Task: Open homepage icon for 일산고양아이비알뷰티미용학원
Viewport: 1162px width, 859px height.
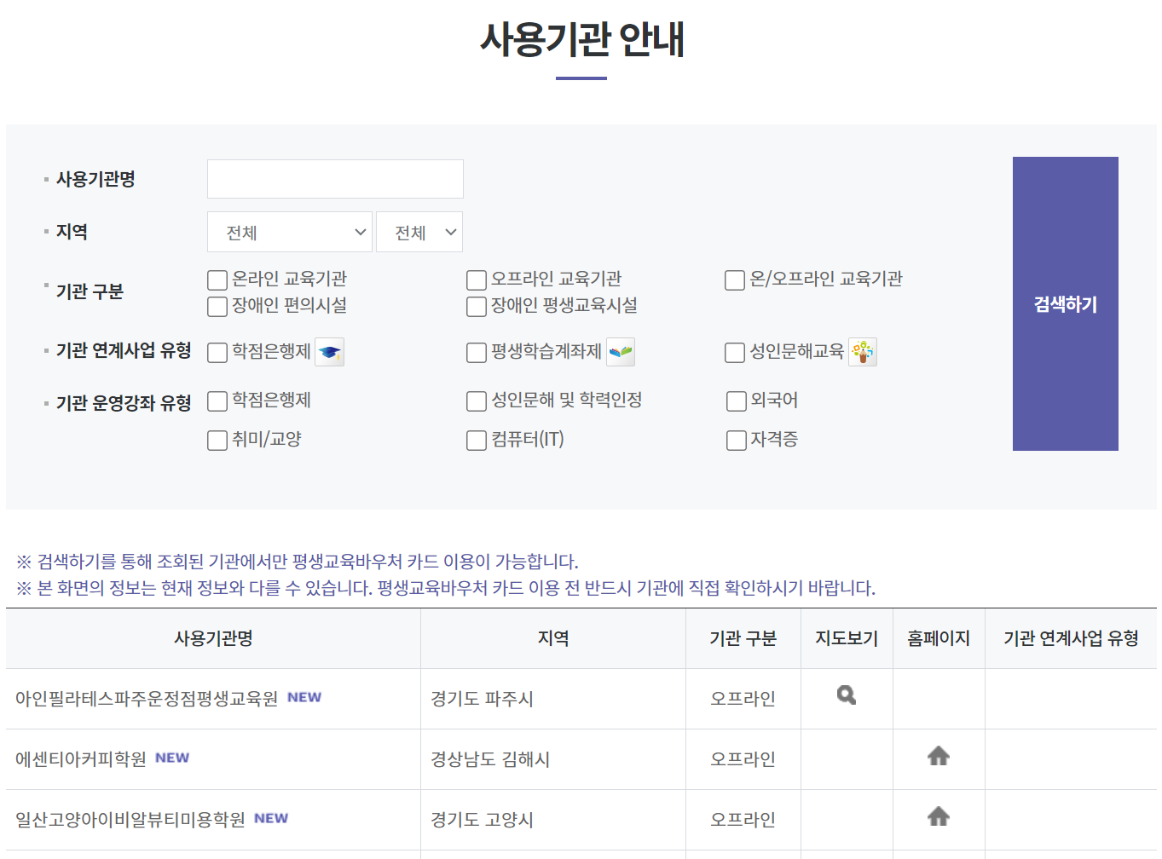Action: coord(939,816)
